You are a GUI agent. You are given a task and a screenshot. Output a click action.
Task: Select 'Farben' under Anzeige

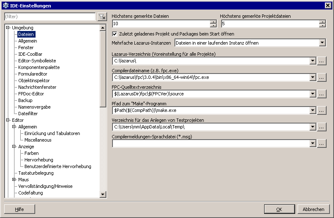pyautogui.click(x=31, y=153)
